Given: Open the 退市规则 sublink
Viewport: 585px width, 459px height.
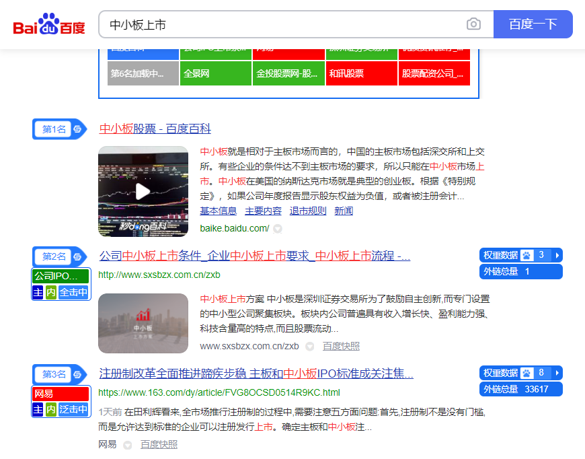Looking at the screenshot, I should tap(308, 211).
